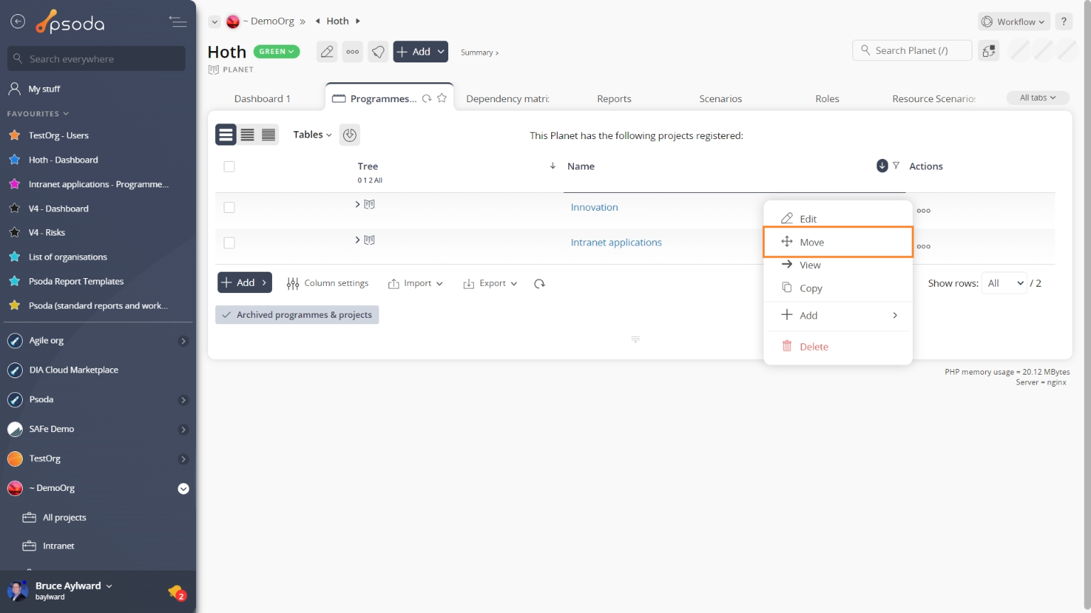Open the All tabs dropdown
The height and width of the screenshot is (613, 1091).
[1038, 98]
